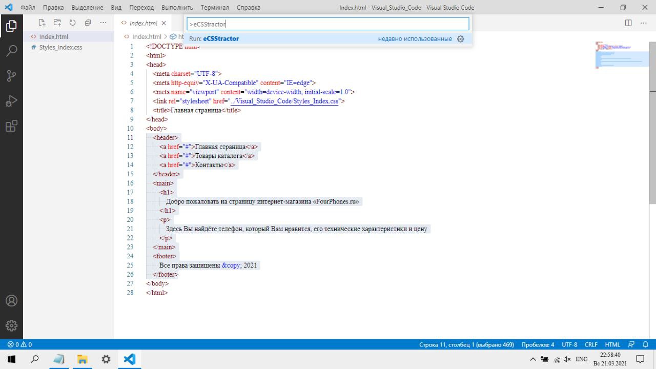
Task: Open explorer more actions ellipsis
Action: click(x=103, y=23)
